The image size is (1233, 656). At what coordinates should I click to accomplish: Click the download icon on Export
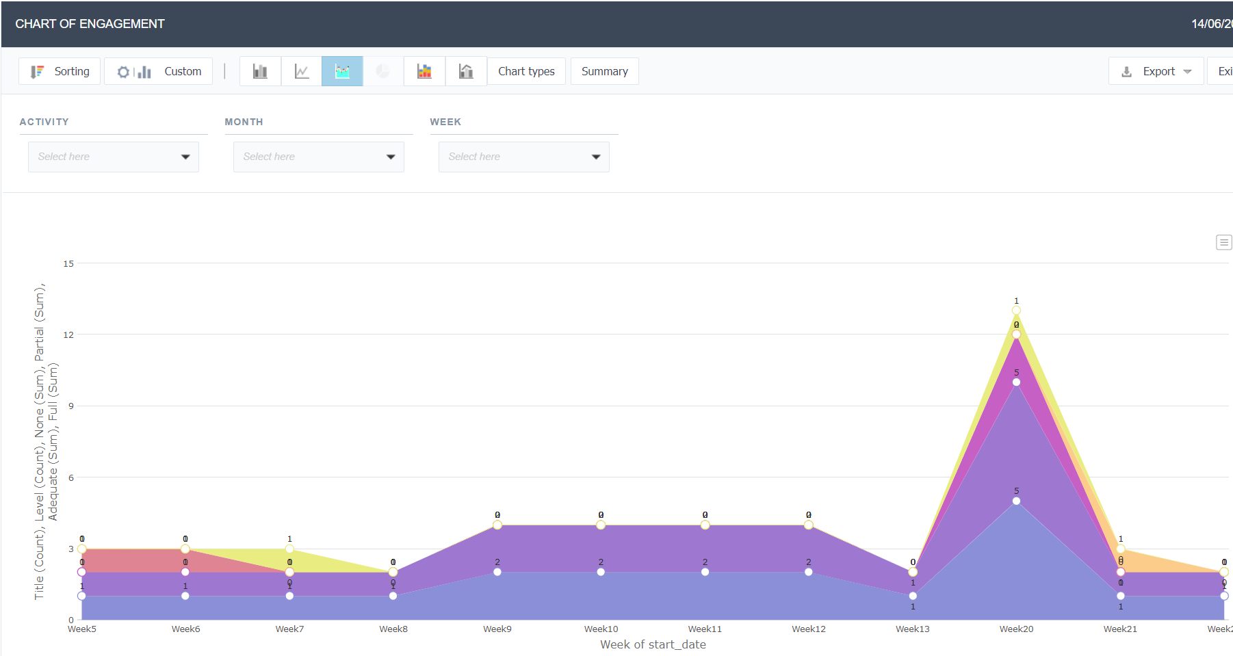tap(1126, 71)
